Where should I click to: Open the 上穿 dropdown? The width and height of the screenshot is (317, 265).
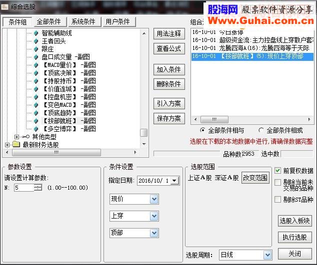(x=154, y=216)
